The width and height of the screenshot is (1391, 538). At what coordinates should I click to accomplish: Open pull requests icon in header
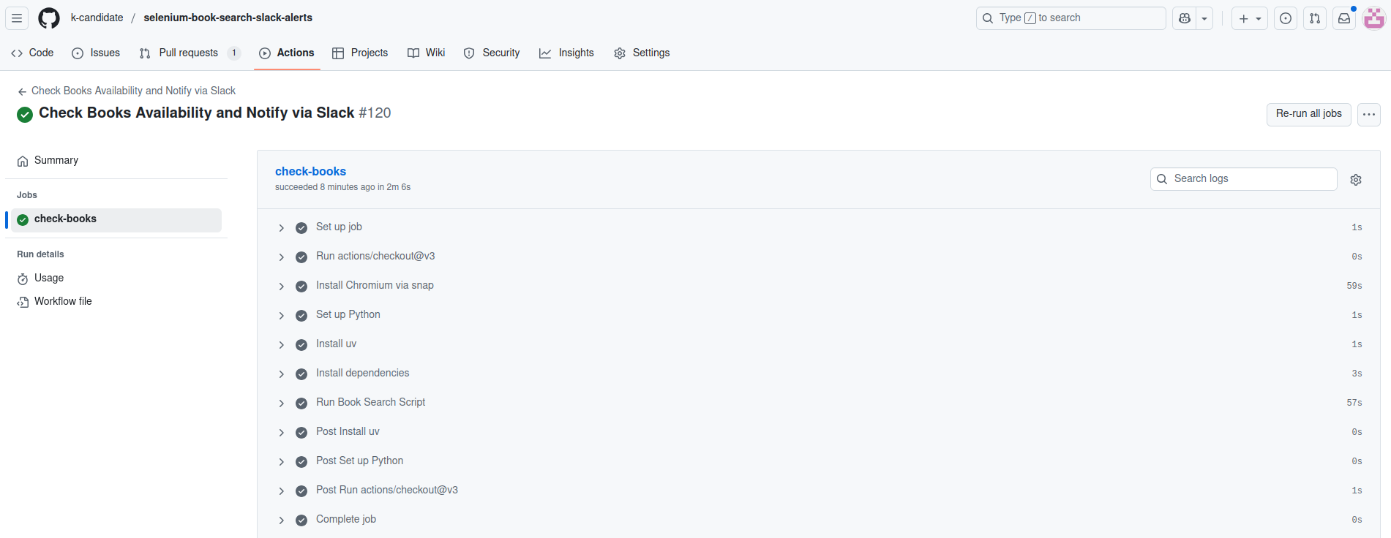[x=1315, y=18]
